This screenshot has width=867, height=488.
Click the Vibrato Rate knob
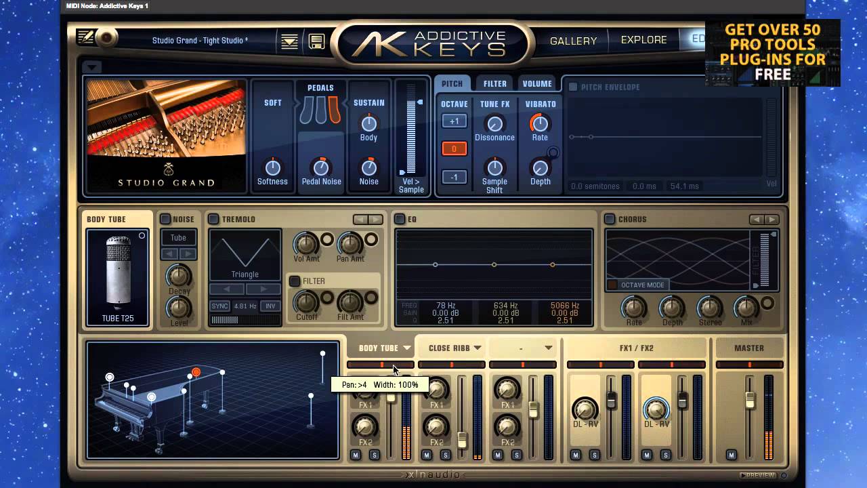point(539,123)
